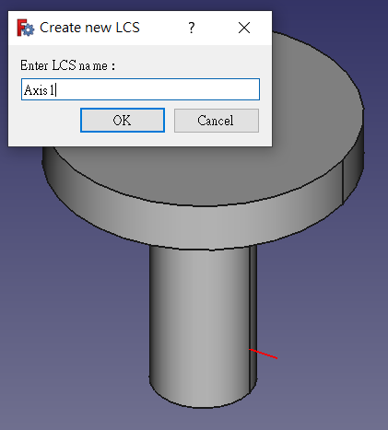The height and width of the screenshot is (430, 388).
Task: Close the Create new LCS dialog
Action: point(244,28)
